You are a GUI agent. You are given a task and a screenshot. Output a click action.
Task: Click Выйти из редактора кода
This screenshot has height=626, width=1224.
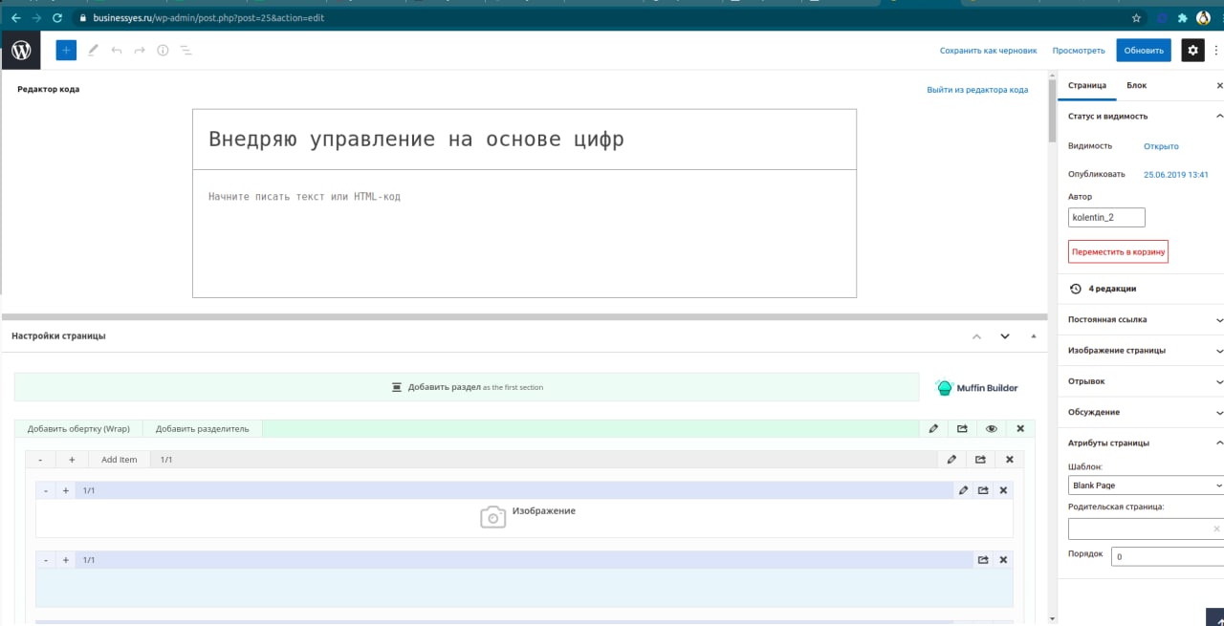click(x=977, y=90)
